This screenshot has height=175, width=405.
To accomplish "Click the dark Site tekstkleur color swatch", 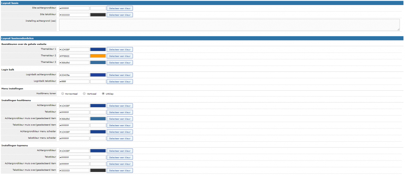I will (x=98, y=15).
